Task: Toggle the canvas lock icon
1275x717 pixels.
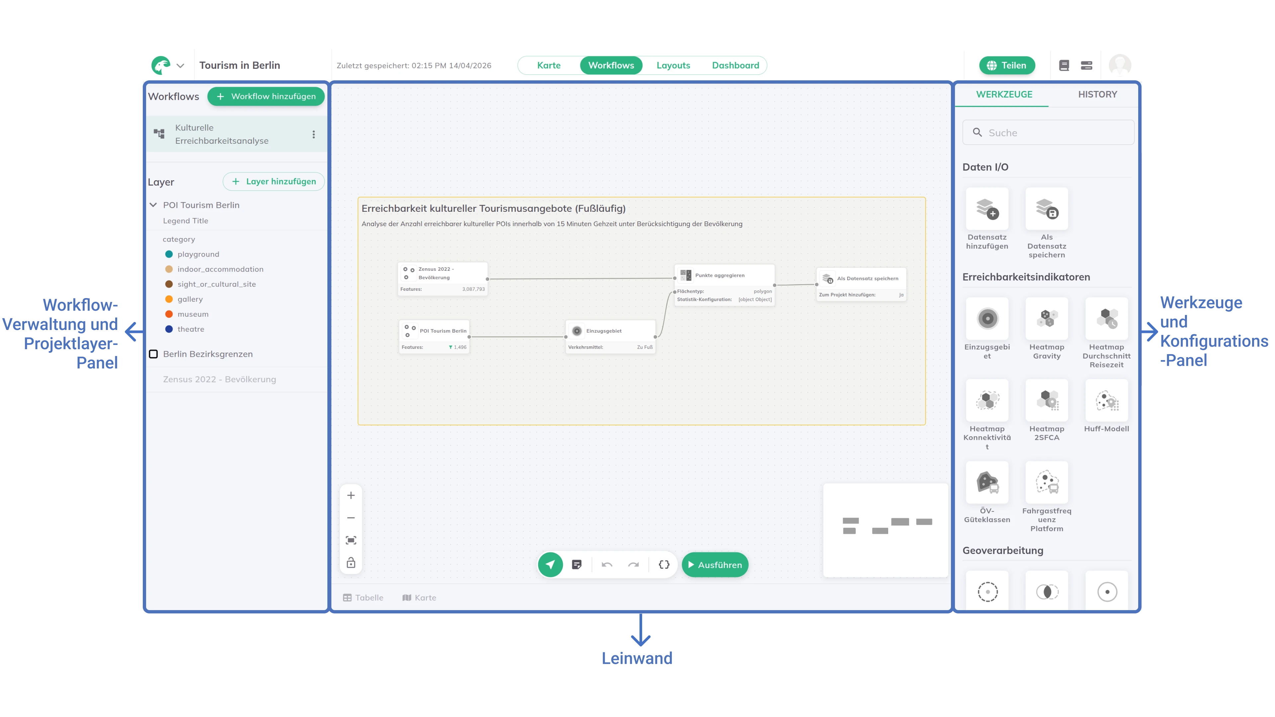Action: pos(351,563)
